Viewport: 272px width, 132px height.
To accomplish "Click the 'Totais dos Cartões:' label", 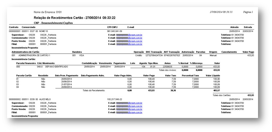I will (222, 95).
